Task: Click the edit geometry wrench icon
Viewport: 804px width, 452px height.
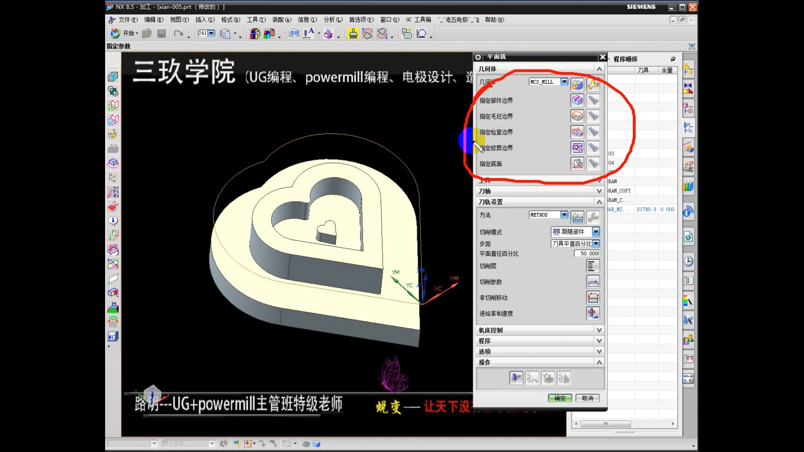Action: 593,85
